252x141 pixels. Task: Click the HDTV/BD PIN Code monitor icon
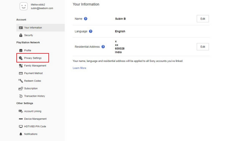pyautogui.click(x=21, y=127)
